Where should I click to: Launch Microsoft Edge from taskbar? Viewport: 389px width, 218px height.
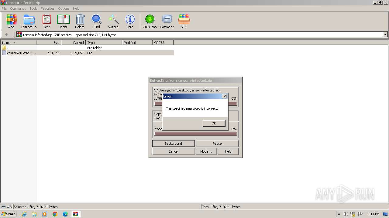[65, 214]
